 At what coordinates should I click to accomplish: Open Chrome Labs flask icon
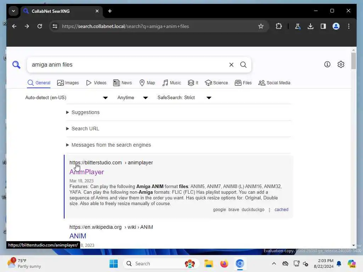point(298,26)
